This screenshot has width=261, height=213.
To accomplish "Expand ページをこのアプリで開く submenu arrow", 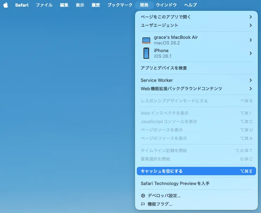I will (x=251, y=17).
